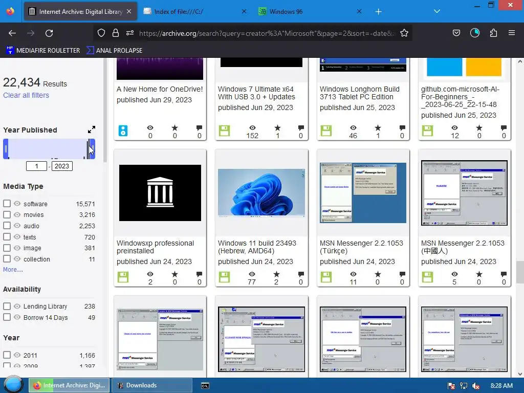The image size is (524, 393).
Task: Open a new browser tab
Action: tap(378, 12)
